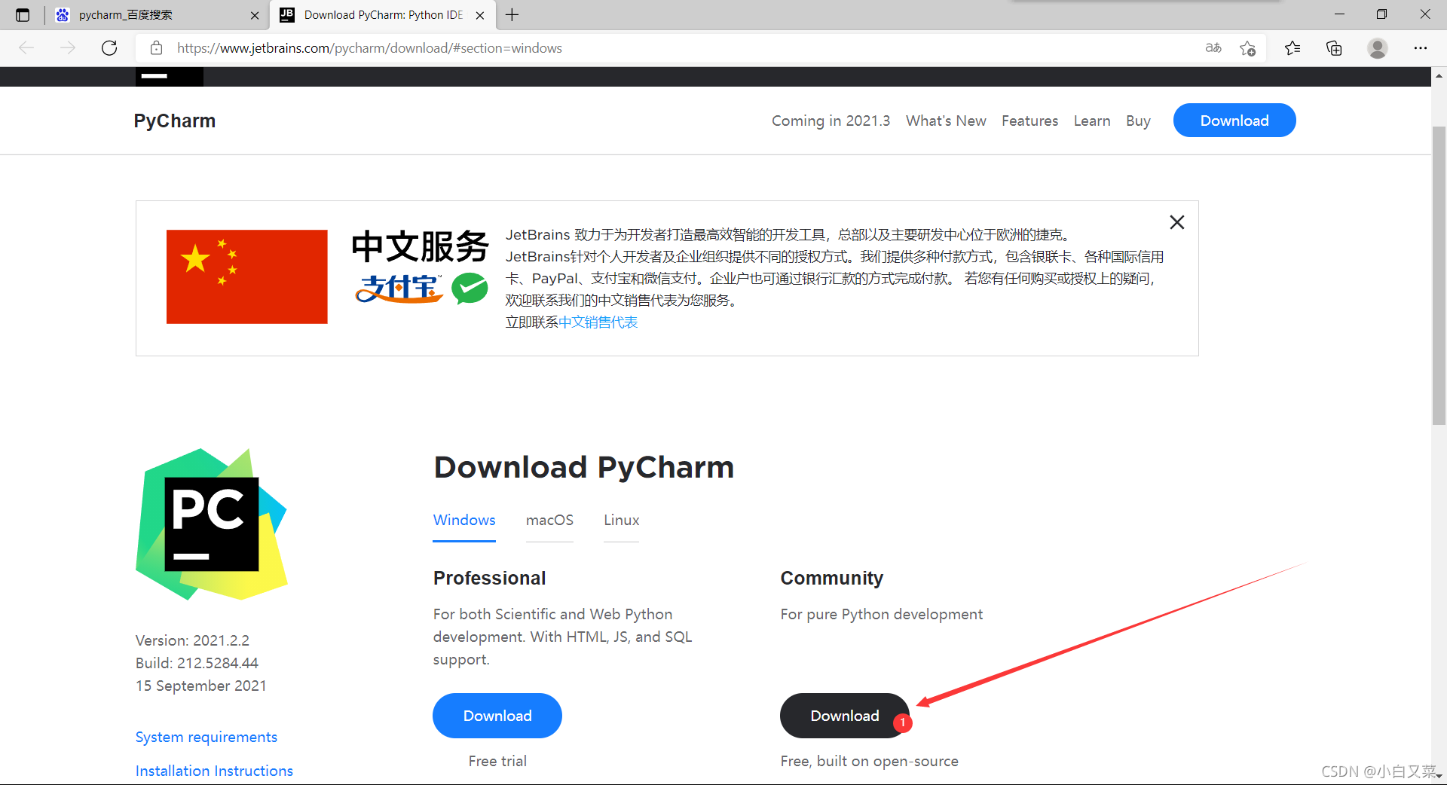Close the 中文服务 banner with the X
The width and height of the screenshot is (1447, 785).
coord(1177,222)
